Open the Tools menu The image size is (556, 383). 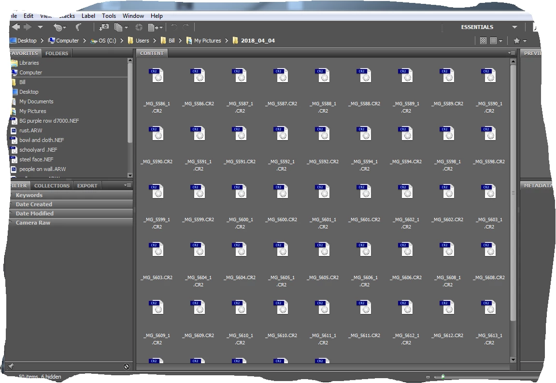click(x=109, y=16)
